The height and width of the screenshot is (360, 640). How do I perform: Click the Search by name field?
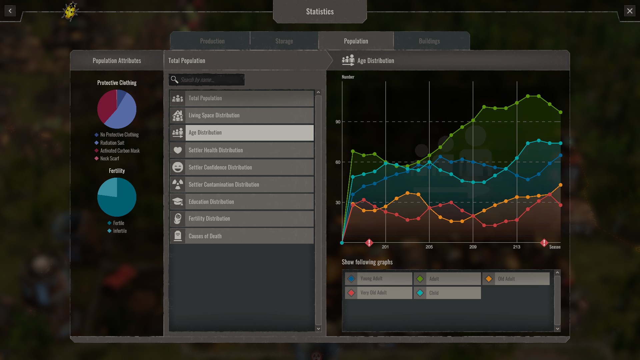(x=207, y=80)
